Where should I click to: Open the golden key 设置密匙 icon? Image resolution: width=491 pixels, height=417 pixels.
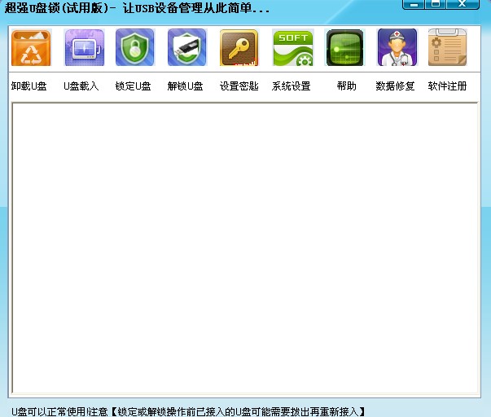coord(239,47)
